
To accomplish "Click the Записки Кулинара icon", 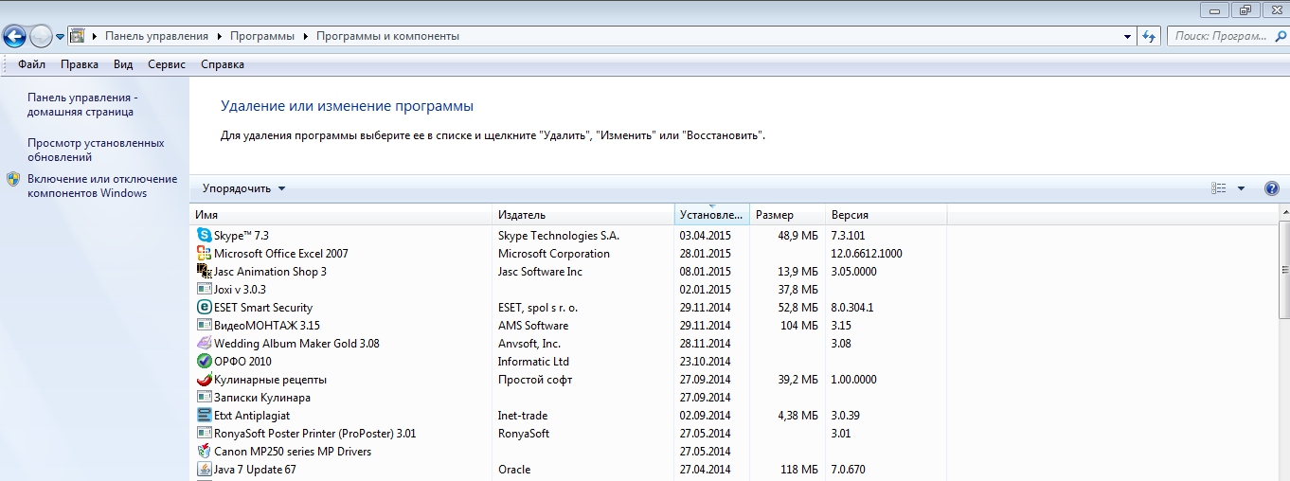I will [x=204, y=397].
